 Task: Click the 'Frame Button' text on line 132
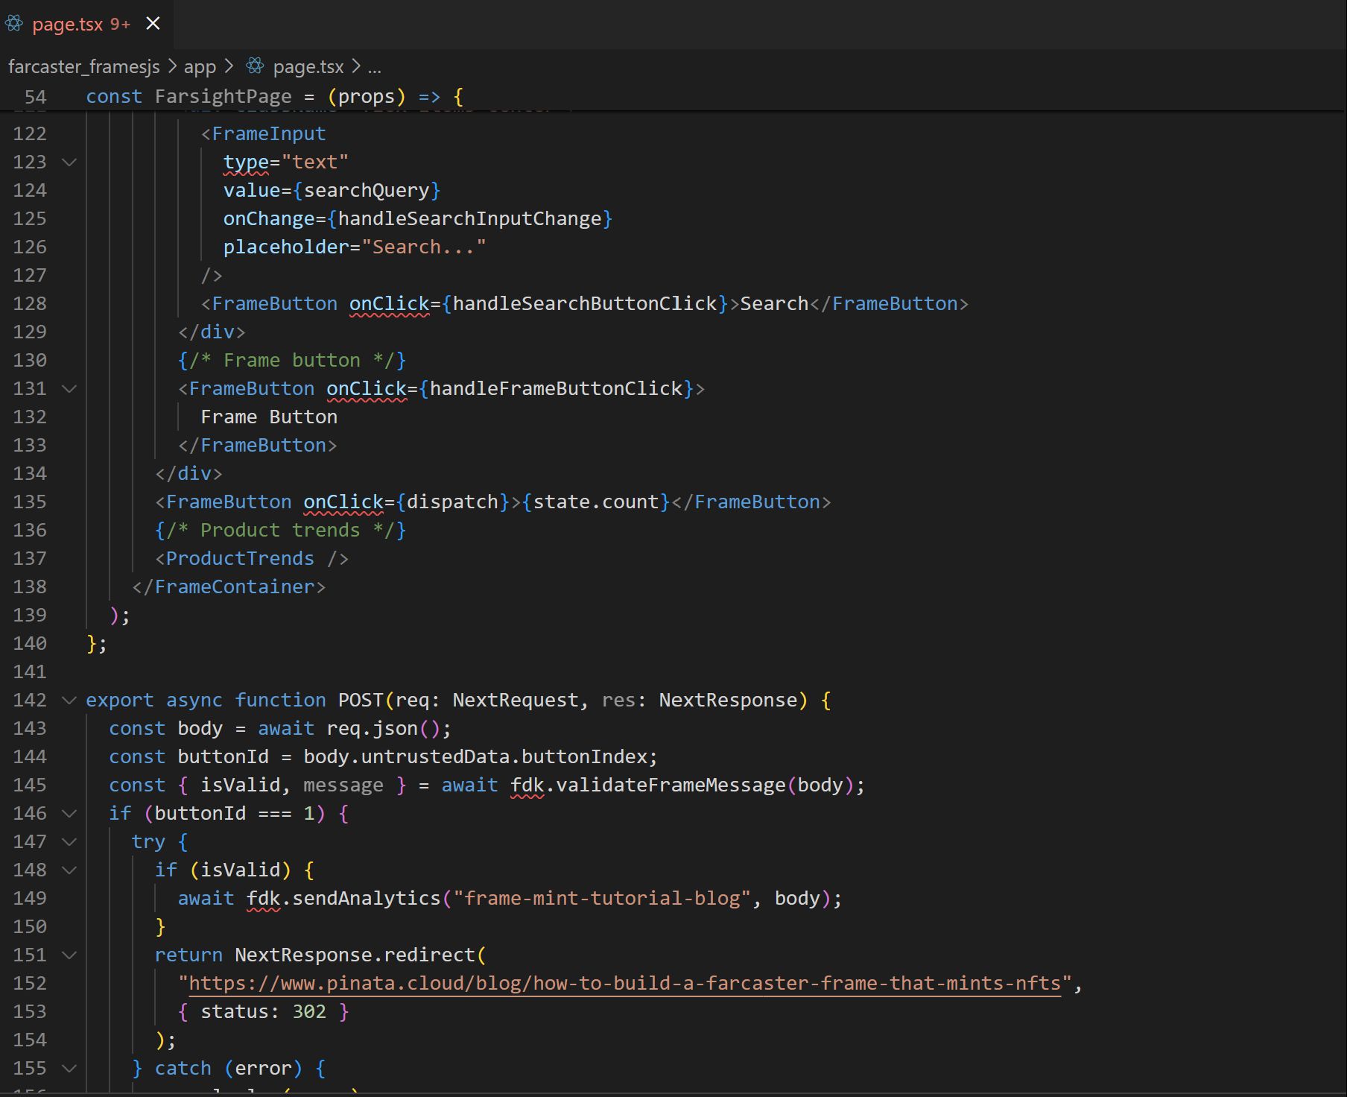click(269, 417)
